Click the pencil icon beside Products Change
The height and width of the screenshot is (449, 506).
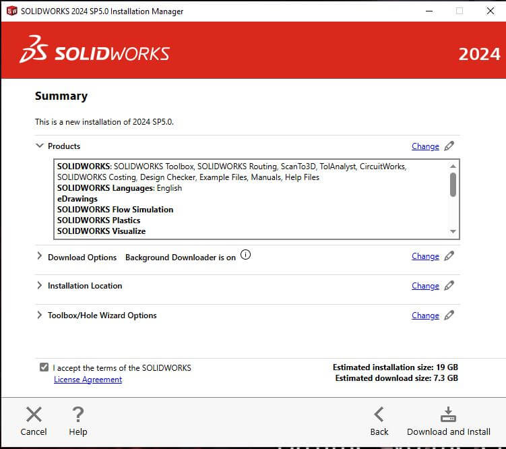tap(449, 146)
